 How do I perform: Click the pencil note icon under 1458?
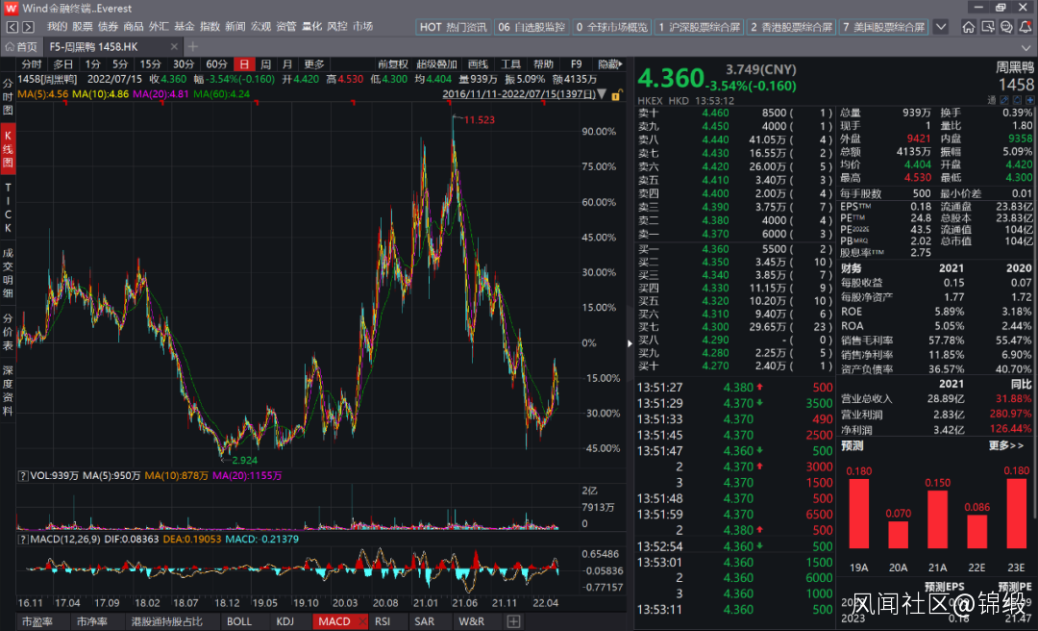[x=1004, y=100]
